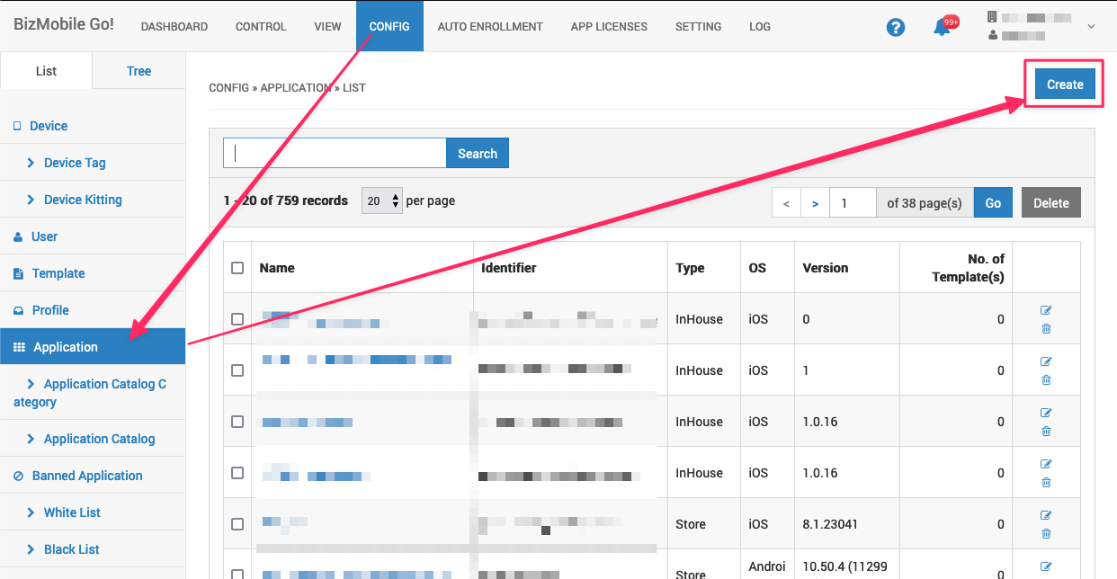
Task: Open the records per page dropdown
Action: click(382, 201)
